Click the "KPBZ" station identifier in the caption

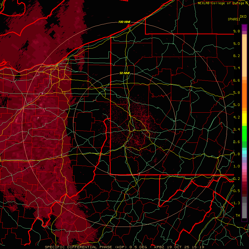coord(159,247)
